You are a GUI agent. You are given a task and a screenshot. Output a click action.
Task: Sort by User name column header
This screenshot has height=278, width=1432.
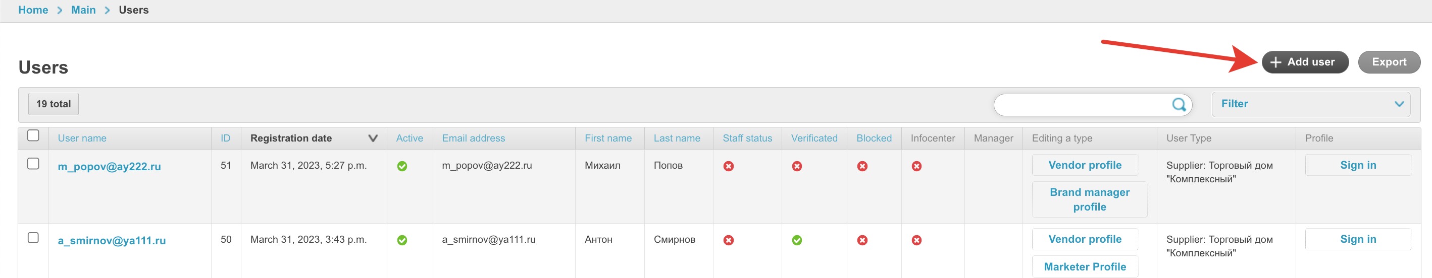pyautogui.click(x=82, y=138)
